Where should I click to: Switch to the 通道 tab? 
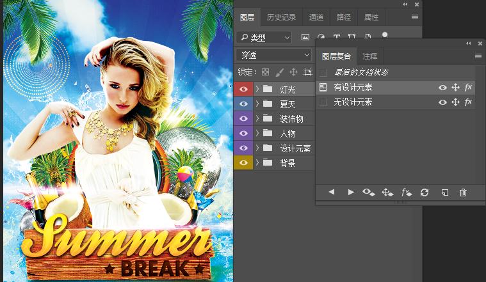[x=316, y=17]
